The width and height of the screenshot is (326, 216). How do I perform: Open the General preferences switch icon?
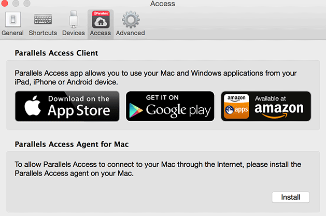coord(13,20)
